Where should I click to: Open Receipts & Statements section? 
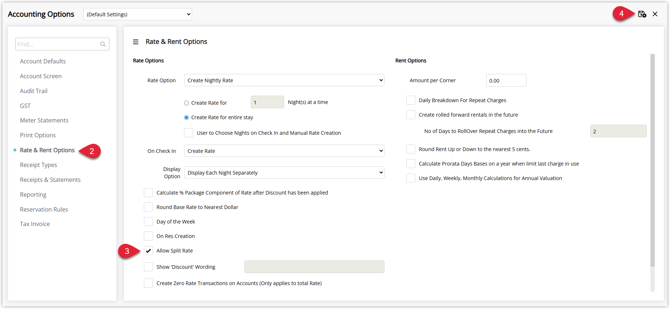tap(50, 180)
